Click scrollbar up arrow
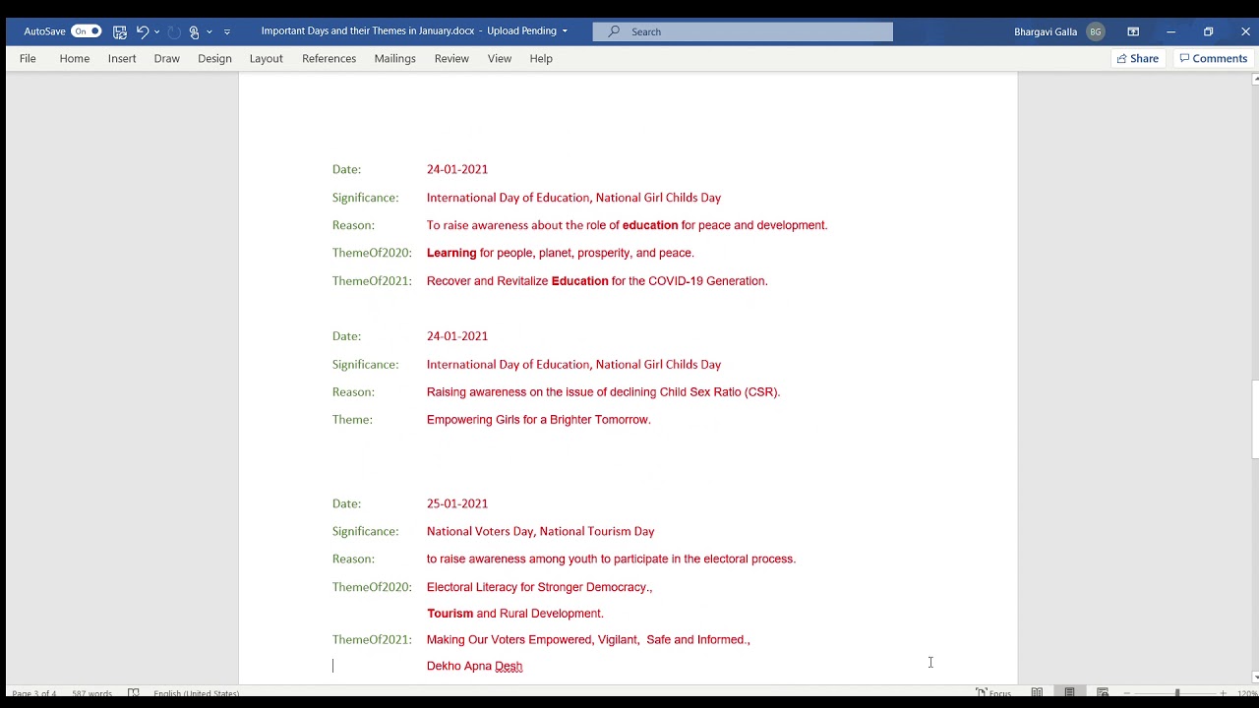 (1255, 80)
